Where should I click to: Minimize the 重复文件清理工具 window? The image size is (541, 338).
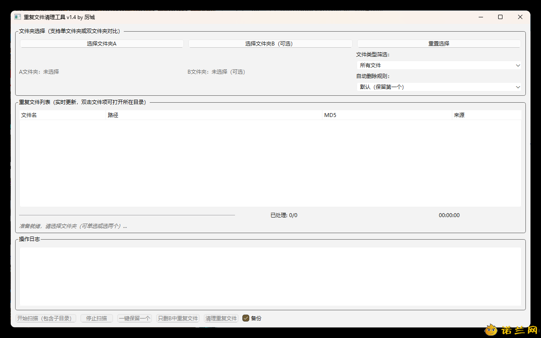coord(481,17)
